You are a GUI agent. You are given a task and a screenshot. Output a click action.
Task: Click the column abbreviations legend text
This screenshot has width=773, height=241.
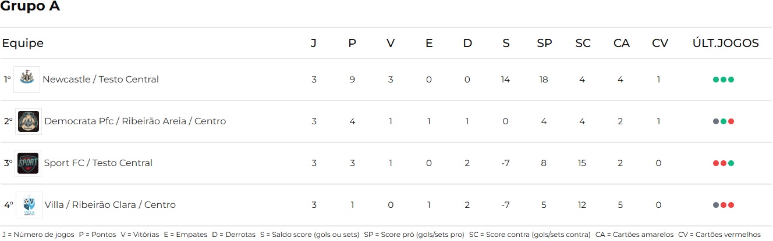(x=381, y=235)
